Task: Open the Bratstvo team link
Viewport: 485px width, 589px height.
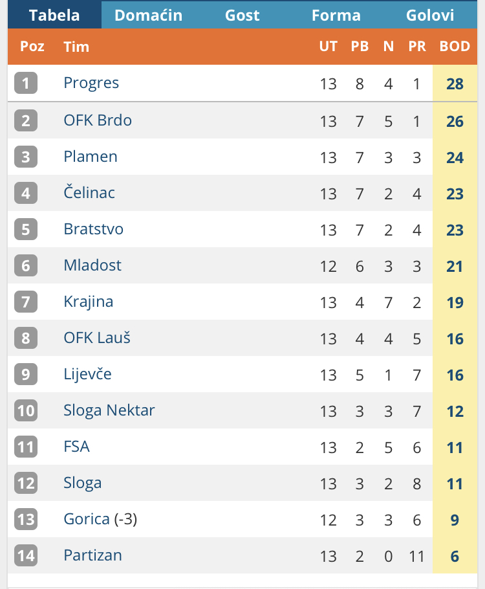Action: [x=93, y=228]
